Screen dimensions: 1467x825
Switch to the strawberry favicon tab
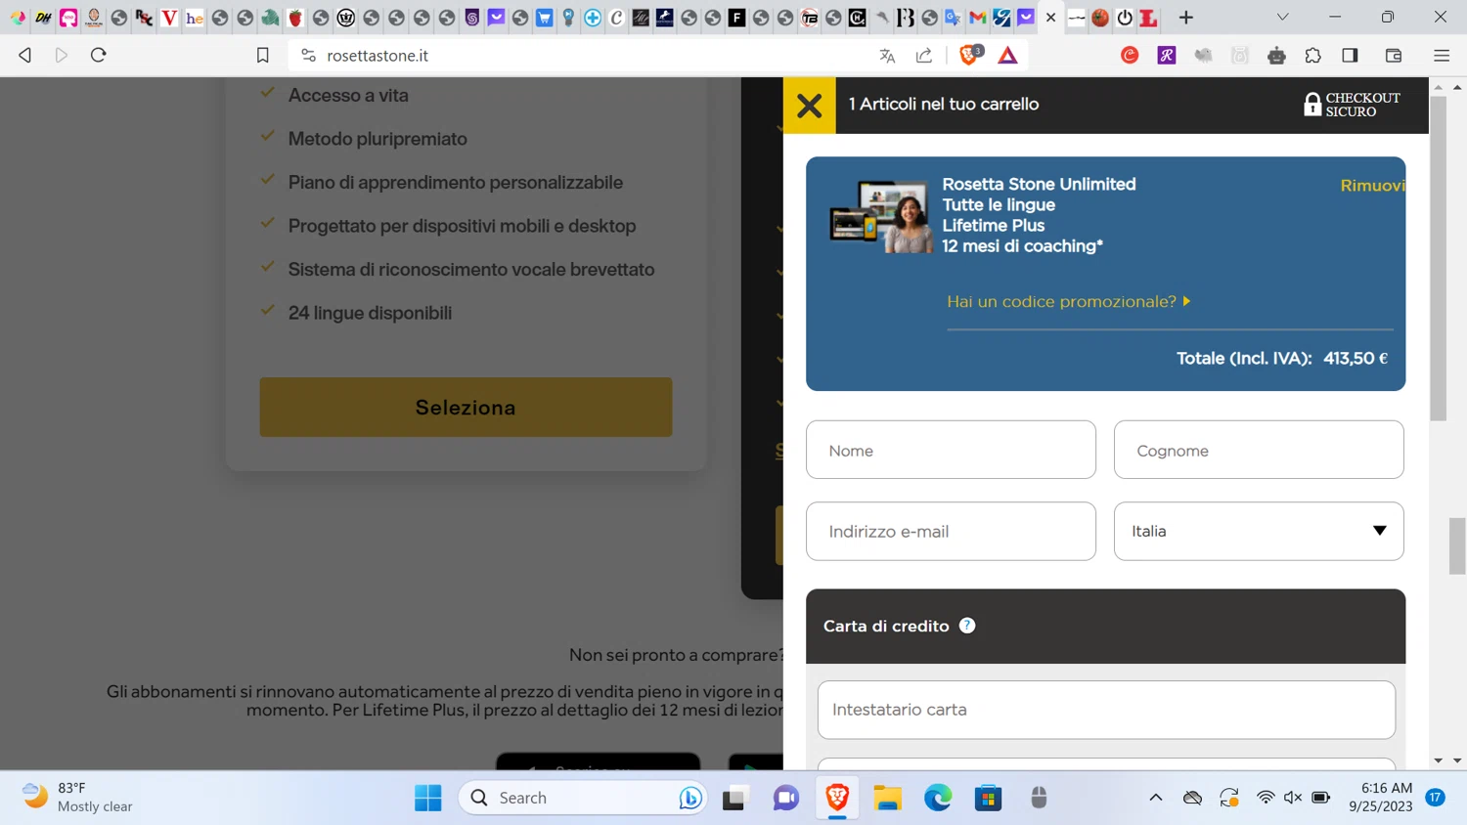pos(295,18)
